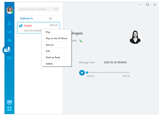Switch to the UnRead (1) tab
This screenshot has height=116, width=159.
click(x=26, y=18)
